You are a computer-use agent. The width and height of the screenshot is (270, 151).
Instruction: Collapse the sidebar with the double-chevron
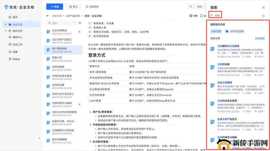[39, 138]
